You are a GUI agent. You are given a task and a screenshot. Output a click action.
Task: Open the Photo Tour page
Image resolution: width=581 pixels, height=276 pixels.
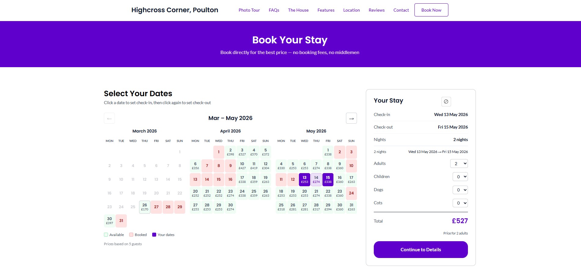pyautogui.click(x=249, y=10)
